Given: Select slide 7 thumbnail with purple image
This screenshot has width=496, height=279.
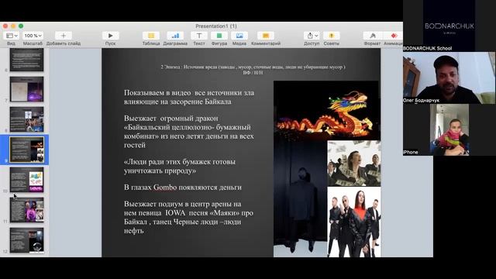Looking at the screenshot, I should coord(26,89).
